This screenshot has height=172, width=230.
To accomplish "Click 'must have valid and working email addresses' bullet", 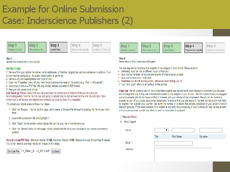I will (x=151, y=81).
